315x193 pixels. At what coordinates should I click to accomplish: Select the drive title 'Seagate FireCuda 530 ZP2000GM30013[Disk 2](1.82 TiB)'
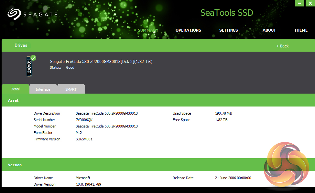pos(101,62)
